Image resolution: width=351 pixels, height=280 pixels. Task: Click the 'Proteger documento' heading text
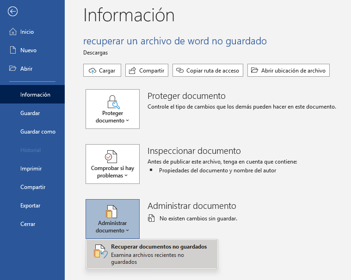tap(186, 96)
